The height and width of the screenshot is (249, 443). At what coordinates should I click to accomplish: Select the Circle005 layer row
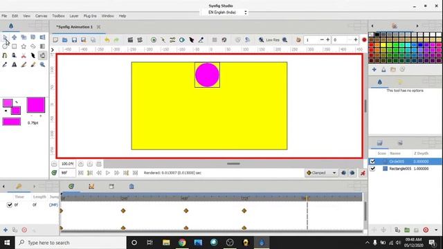(405, 161)
